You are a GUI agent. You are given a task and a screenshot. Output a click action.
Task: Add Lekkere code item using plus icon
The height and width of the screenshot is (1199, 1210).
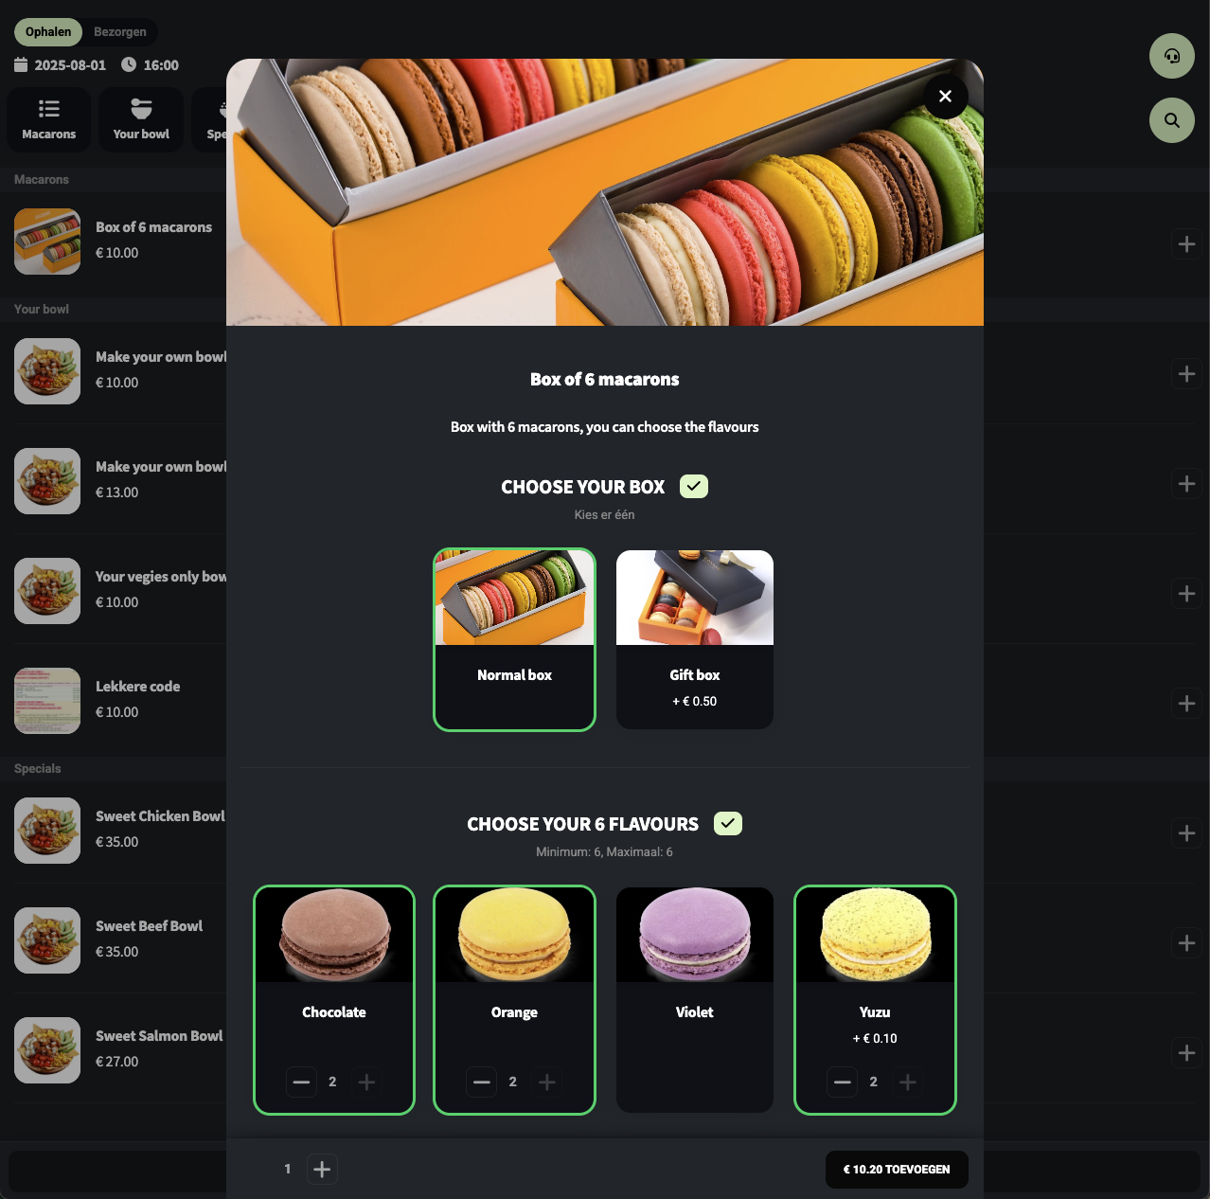coord(1186,704)
